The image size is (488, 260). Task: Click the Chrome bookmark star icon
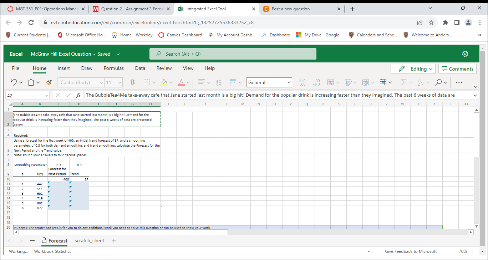[x=431, y=22]
